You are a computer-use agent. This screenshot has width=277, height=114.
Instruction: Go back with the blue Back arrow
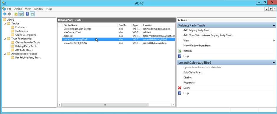coord(5,14)
